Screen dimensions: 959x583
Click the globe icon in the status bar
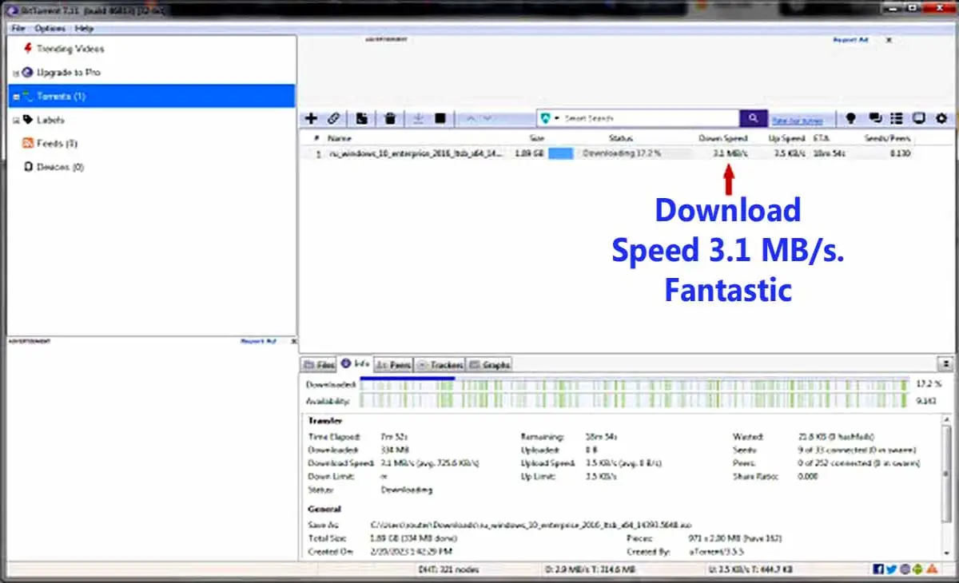click(x=905, y=569)
